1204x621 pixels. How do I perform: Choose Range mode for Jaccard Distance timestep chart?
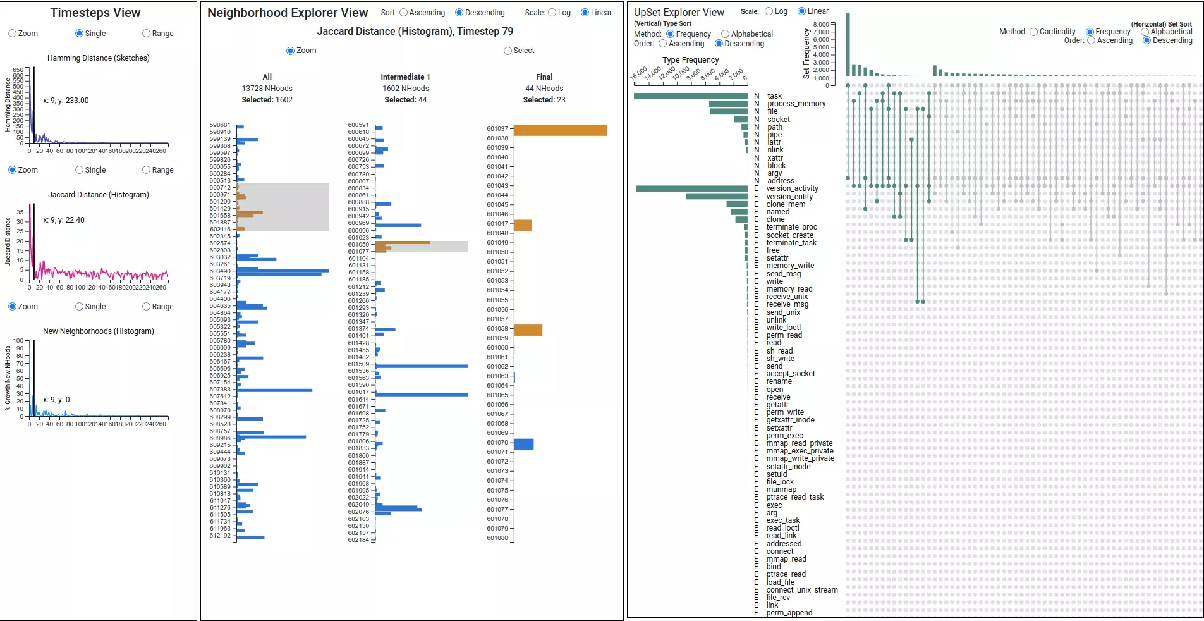click(146, 170)
